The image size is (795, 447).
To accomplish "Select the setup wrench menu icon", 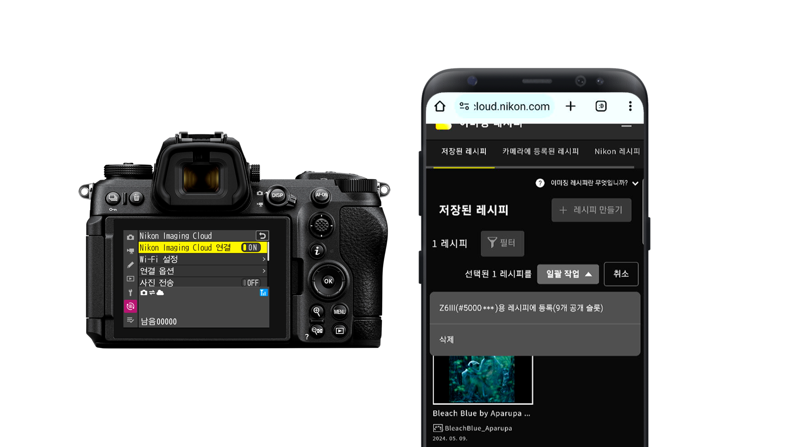I will coord(130,293).
